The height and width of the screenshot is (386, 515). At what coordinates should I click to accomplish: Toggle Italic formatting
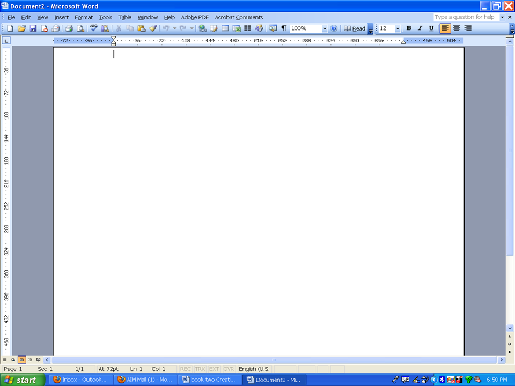coord(420,28)
